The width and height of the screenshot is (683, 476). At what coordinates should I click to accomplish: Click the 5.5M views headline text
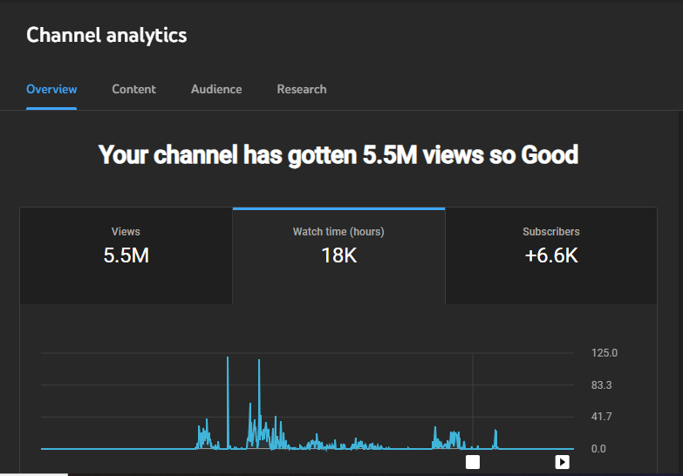click(338, 155)
